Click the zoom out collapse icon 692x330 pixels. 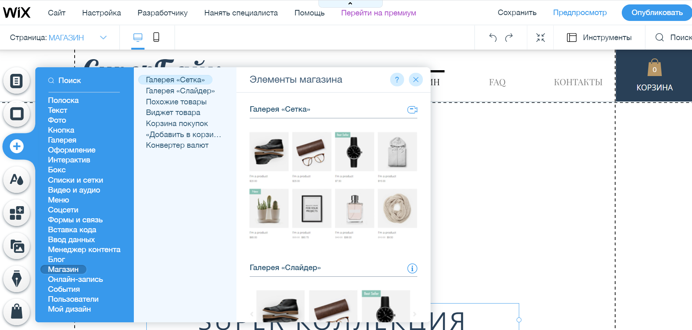(x=540, y=37)
